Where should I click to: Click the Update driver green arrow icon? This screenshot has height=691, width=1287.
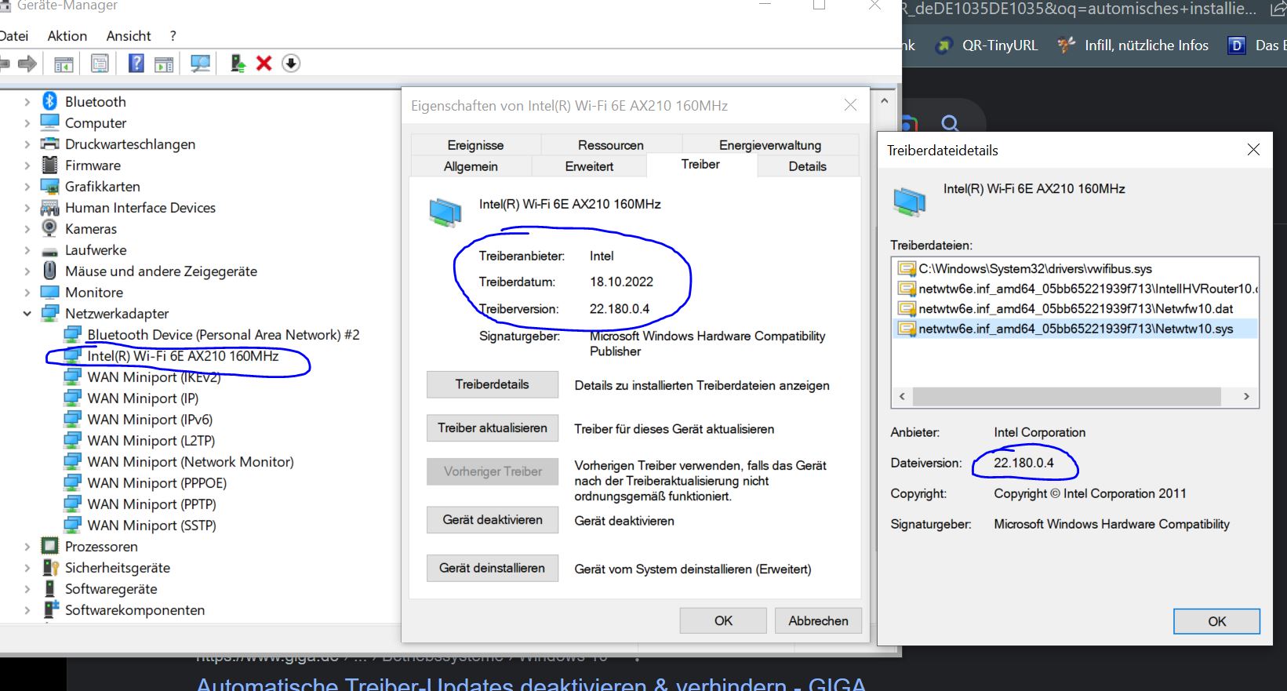coord(238,64)
